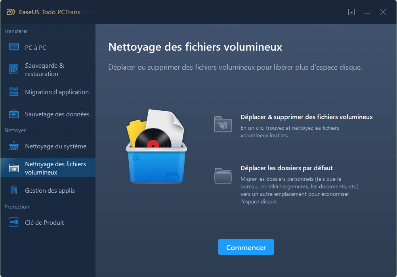Close the EaseUS Todo PCTrans window
The height and width of the screenshot is (277, 397).
tap(383, 12)
